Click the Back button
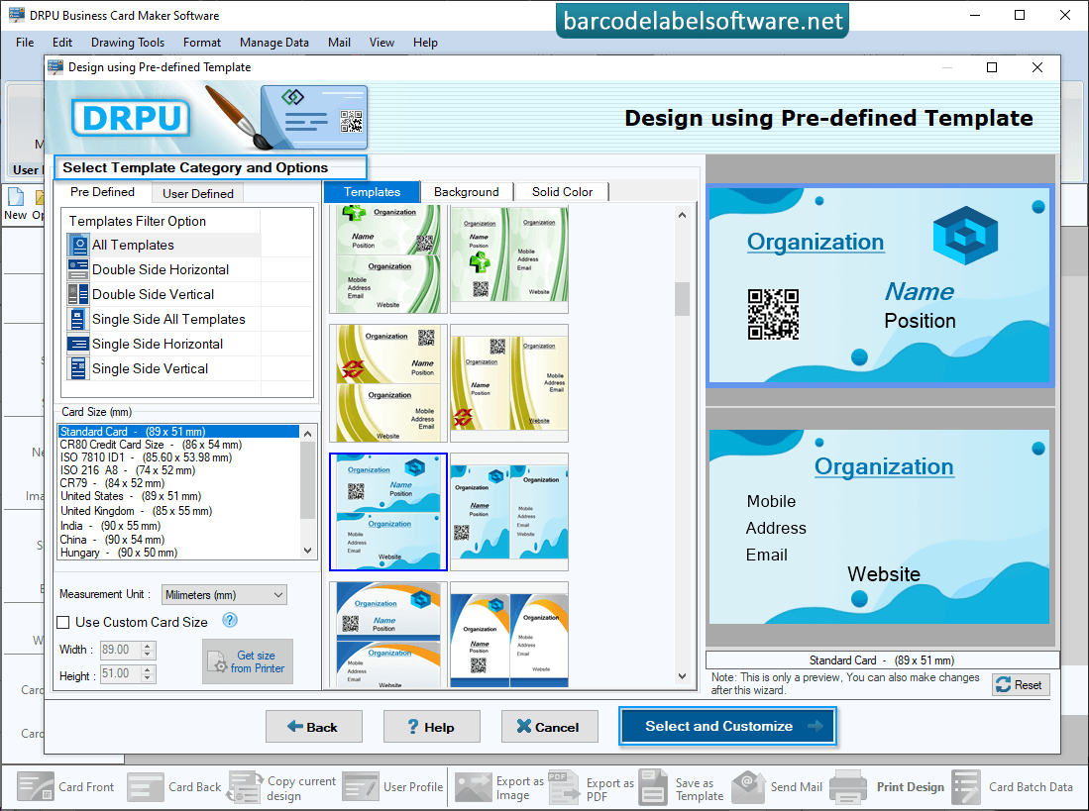The height and width of the screenshot is (811, 1089). 313,727
